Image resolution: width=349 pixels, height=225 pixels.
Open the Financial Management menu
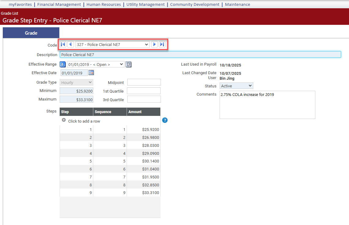pyautogui.click(x=59, y=4)
